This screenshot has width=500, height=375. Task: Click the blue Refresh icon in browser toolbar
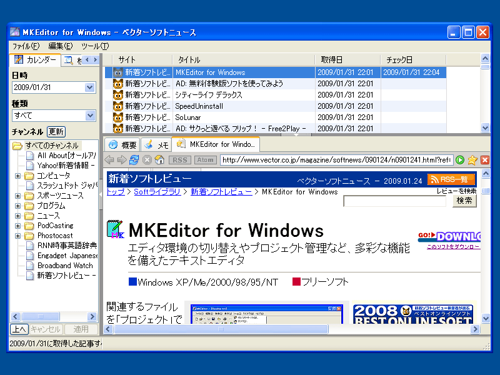coord(134,160)
